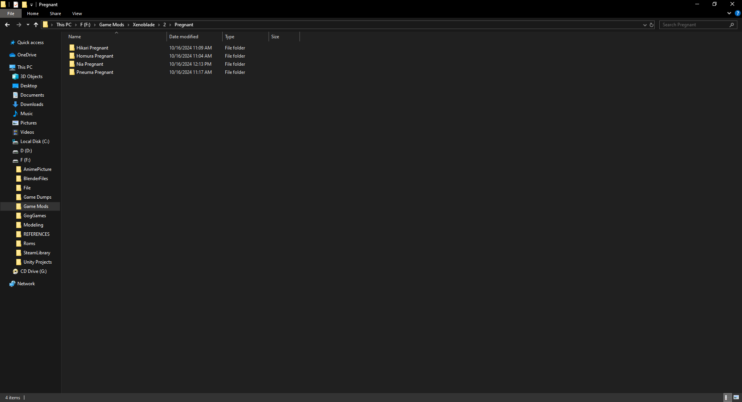
Task: Open drive D (D:) in sidebar
Action: point(26,151)
